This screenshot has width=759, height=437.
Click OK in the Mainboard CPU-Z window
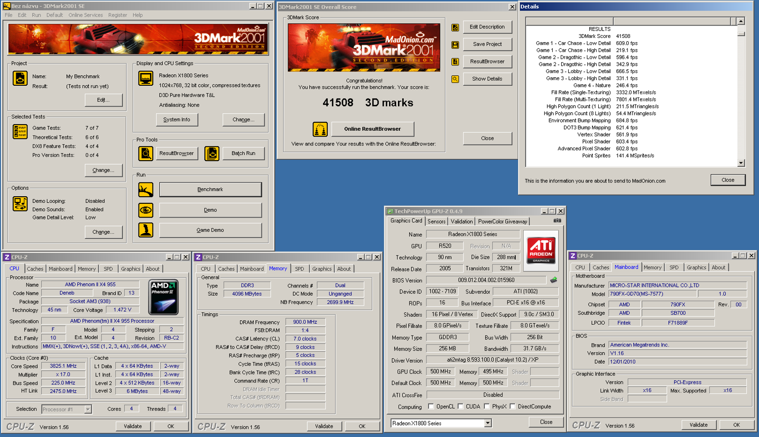click(x=737, y=425)
